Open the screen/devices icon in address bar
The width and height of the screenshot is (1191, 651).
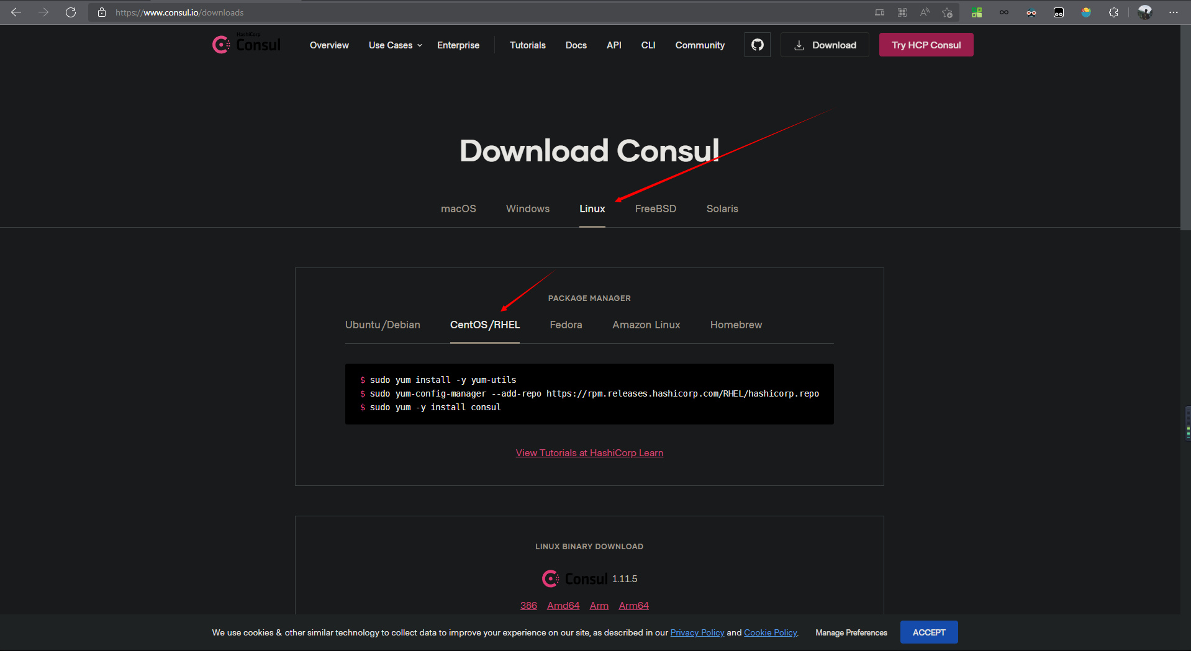click(x=880, y=12)
